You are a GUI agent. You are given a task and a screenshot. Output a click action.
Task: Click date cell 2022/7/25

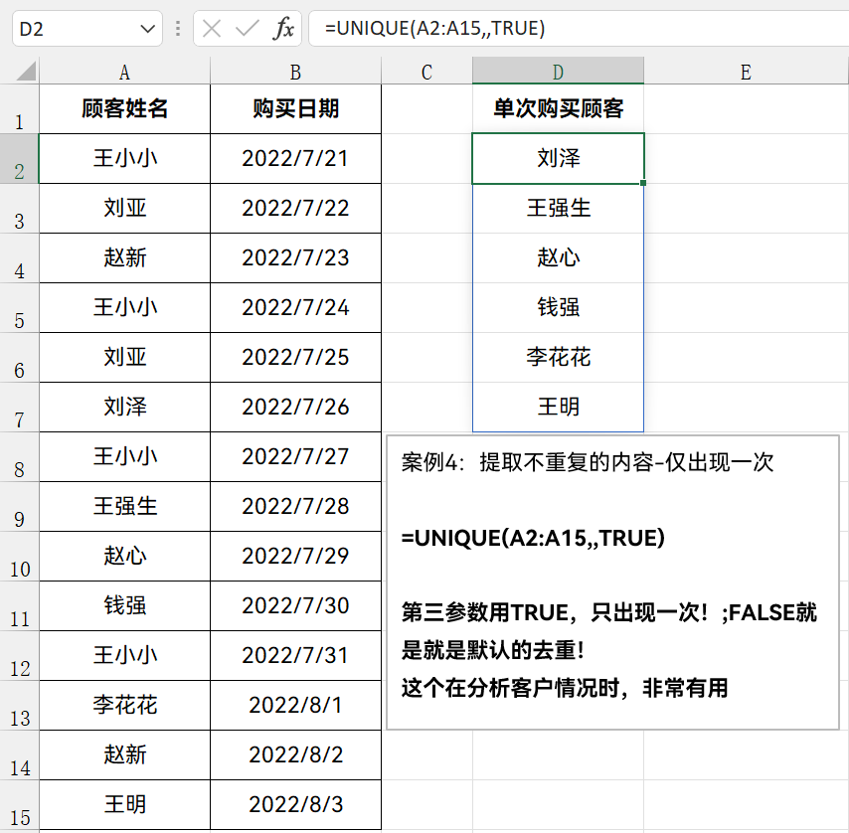(295, 357)
